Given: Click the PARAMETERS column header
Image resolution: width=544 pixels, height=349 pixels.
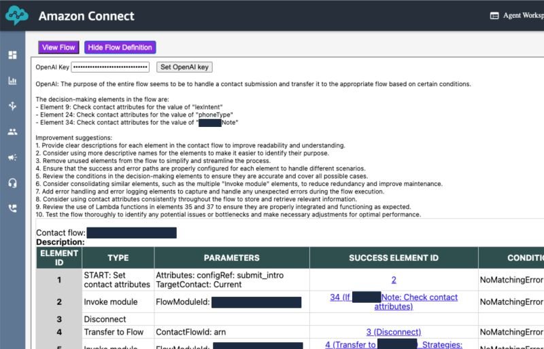Looking at the screenshot, I should pos(231,258).
